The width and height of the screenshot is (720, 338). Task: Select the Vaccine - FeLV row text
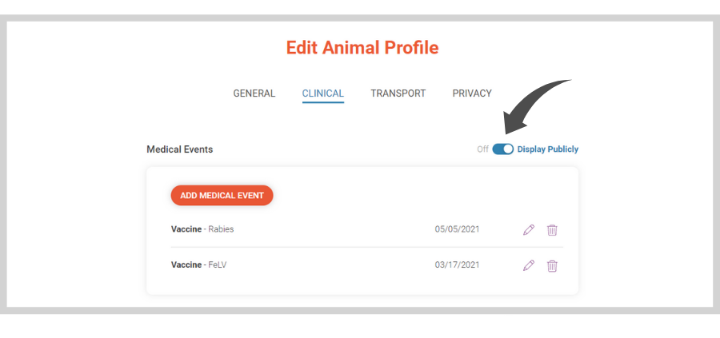[199, 265]
